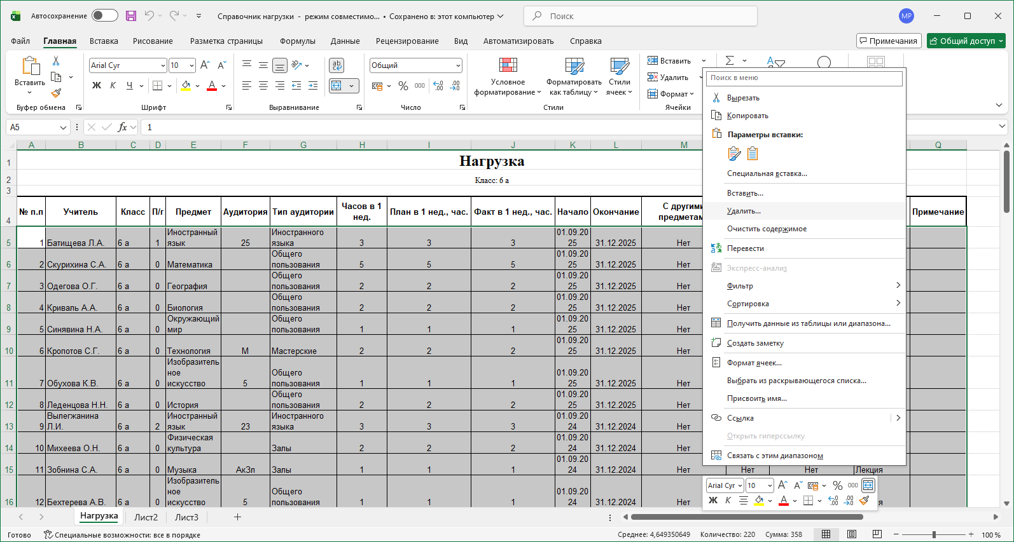Click the Format Painter brush in the ribbon
This screenshot has height=542, width=1014.
(x=56, y=93)
